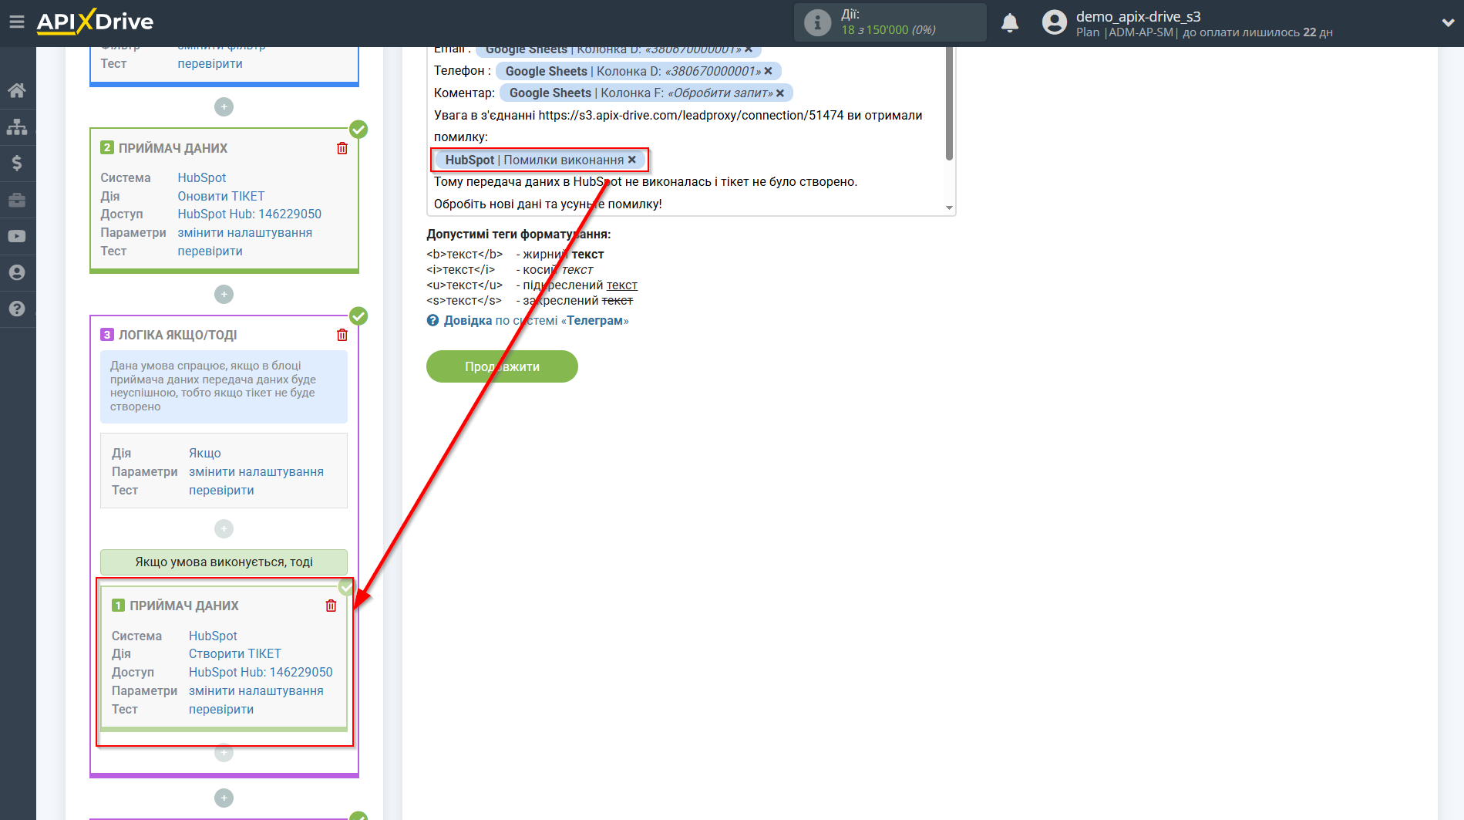Open the connections sitemap sidebar icon
This screenshot has height=820, width=1464.
(17, 127)
